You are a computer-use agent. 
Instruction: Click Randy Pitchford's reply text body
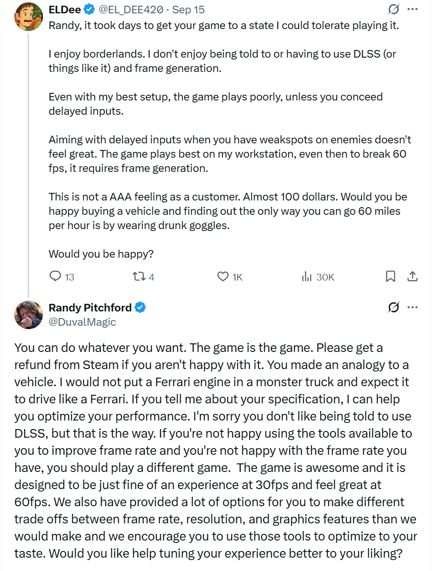216,450
